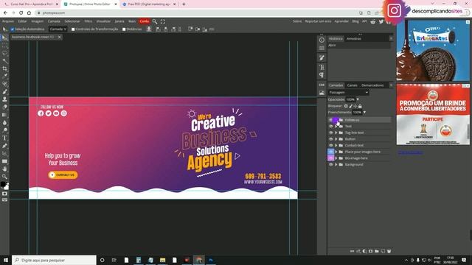The image size is (472, 265).
Task: Open the Imagem menu
Action: pyautogui.click(x=38, y=21)
